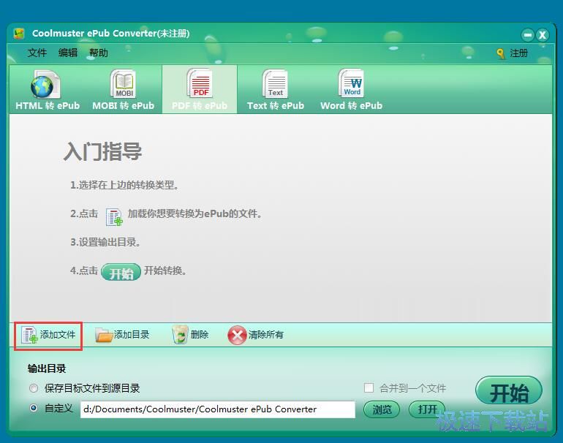Click the output directory path field

click(218, 409)
